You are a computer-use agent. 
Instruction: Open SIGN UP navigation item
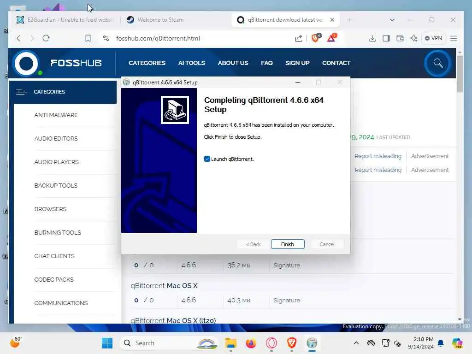[297, 63]
